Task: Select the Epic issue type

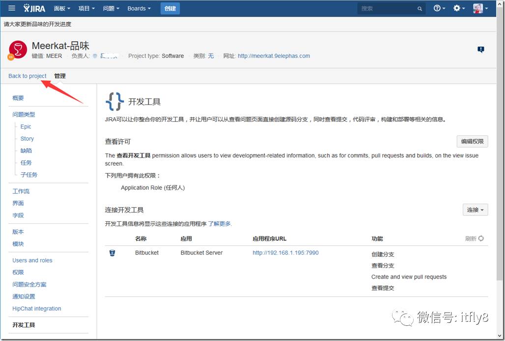Action: (26, 127)
